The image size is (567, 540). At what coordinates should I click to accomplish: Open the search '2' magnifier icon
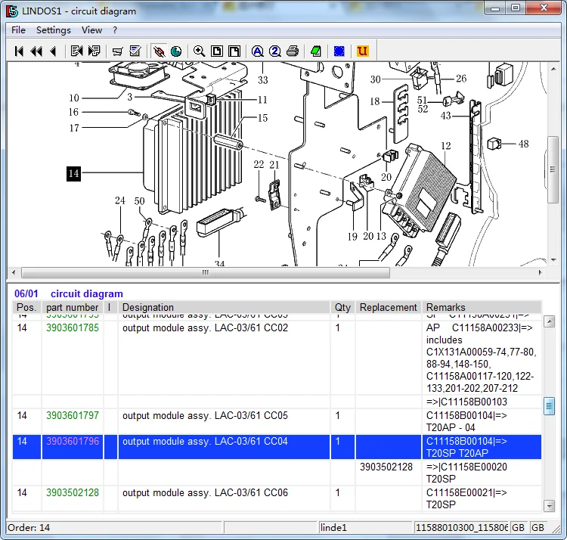pyautogui.click(x=275, y=51)
